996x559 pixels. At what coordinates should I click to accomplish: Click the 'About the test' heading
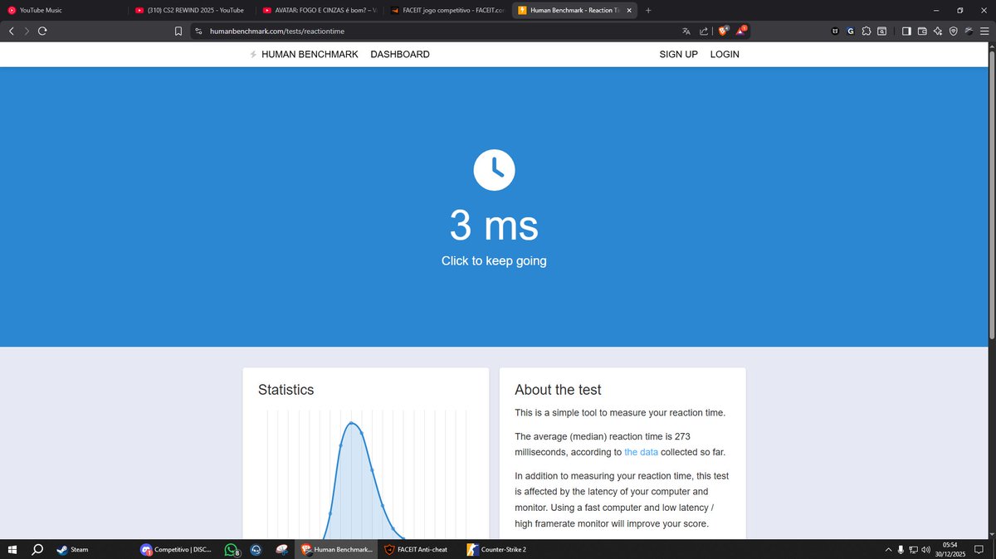pyautogui.click(x=558, y=390)
